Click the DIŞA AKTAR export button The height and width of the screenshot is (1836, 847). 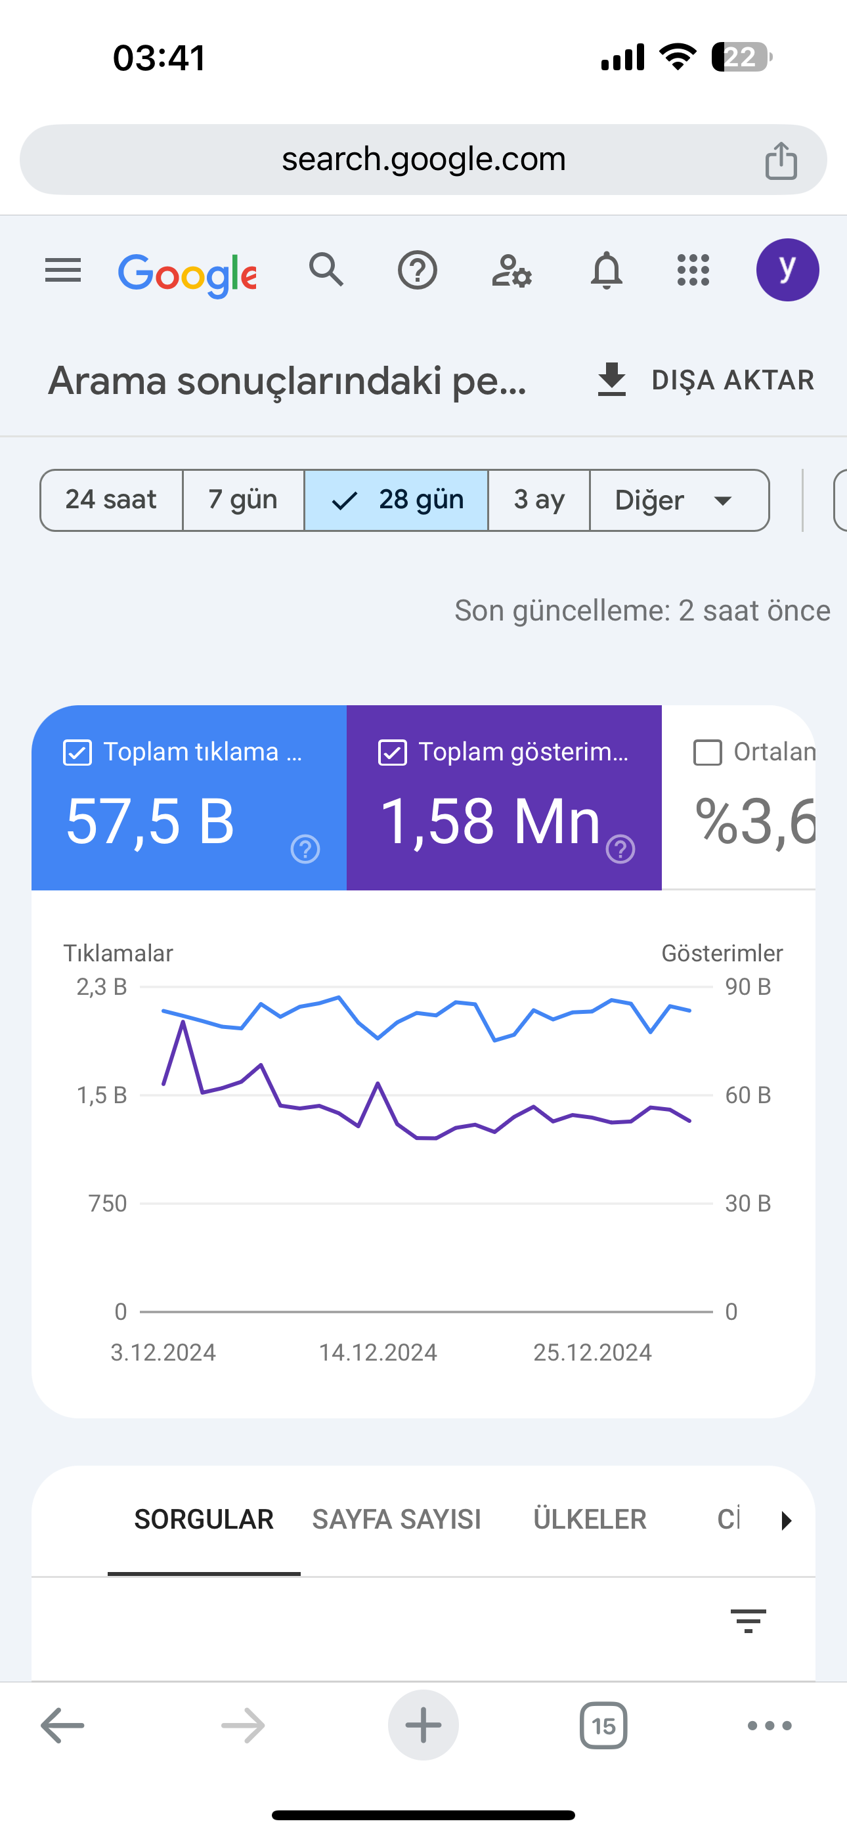pyautogui.click(x=705, y=380)
